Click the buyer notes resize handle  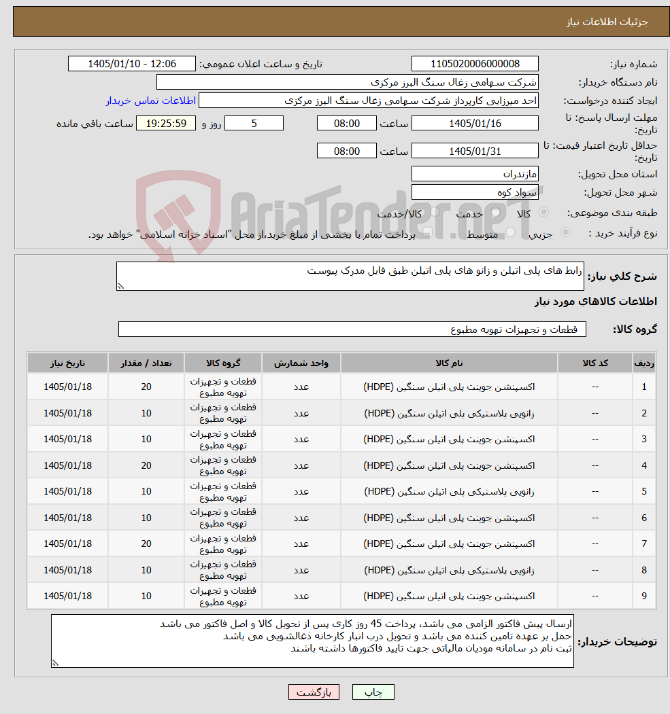click(x=56, y=664)
